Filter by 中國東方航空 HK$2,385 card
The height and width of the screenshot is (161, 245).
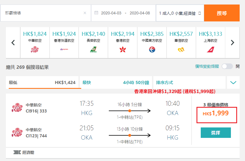click(x=152, y=43)
